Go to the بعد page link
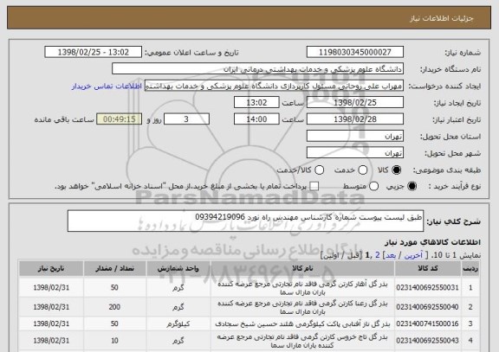Screen dimensions: 499x352 [x=390, y=255]
